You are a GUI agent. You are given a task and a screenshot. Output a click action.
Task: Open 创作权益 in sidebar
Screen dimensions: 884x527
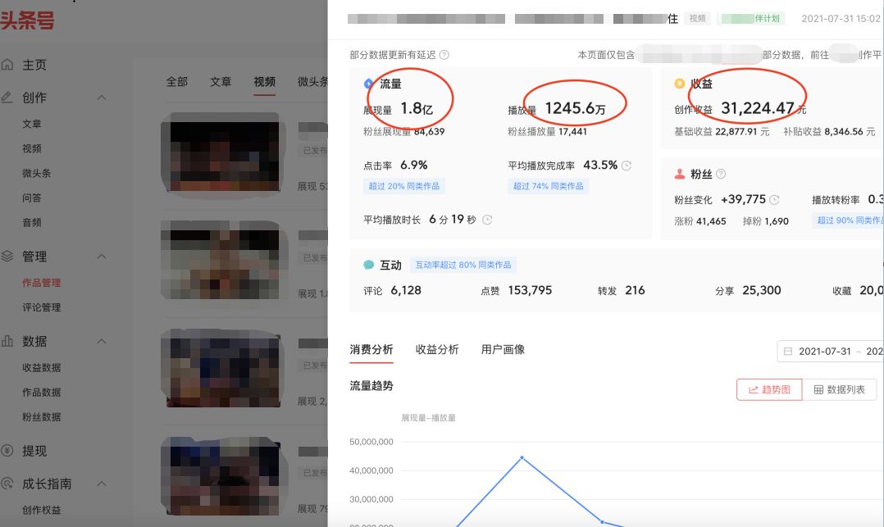point(41,510)
